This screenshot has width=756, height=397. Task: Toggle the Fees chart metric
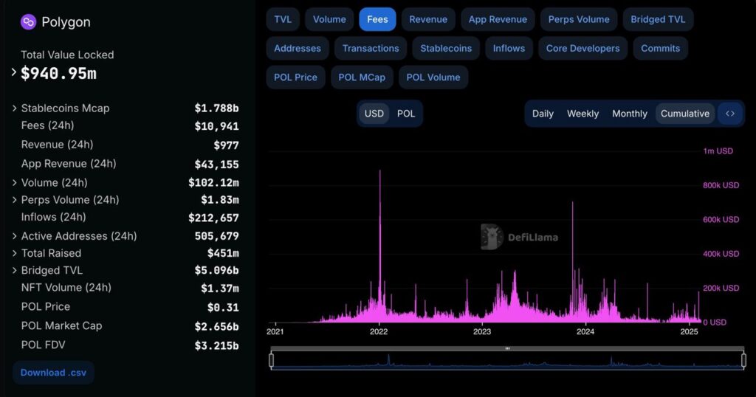377,19
